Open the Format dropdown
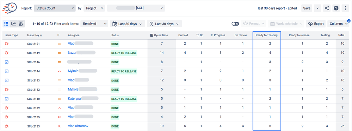 point(253,24)
